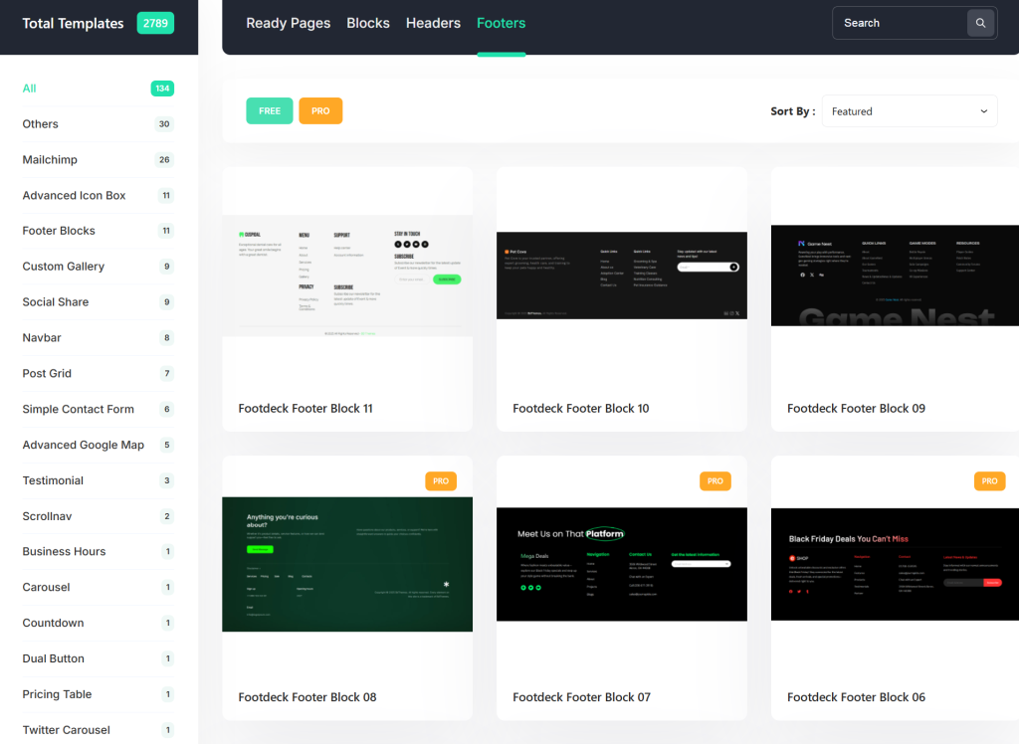Click the Total Templates heading
This screenshot has height=744, width=1019.
coord(73,24)
